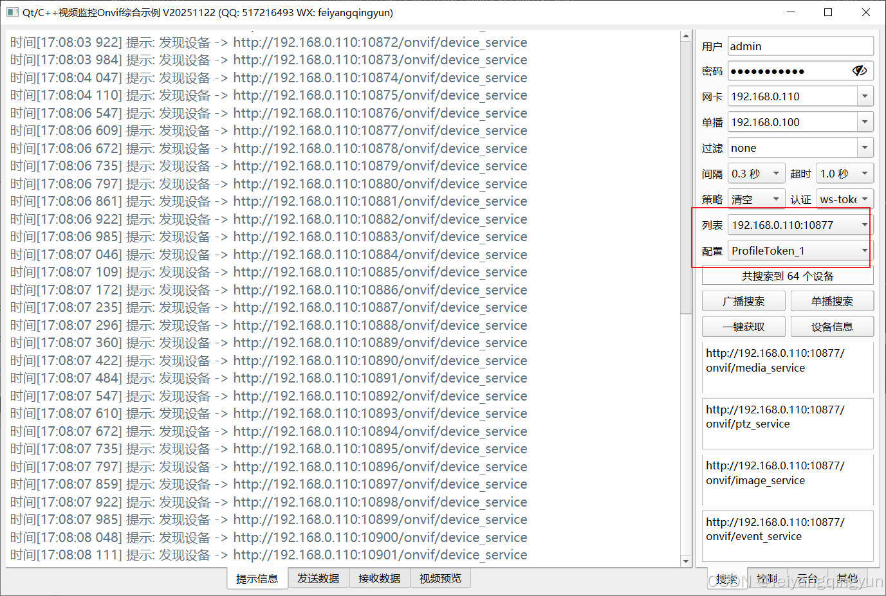
Task: Click the 广播搜索 button
Action: (743, 301)
